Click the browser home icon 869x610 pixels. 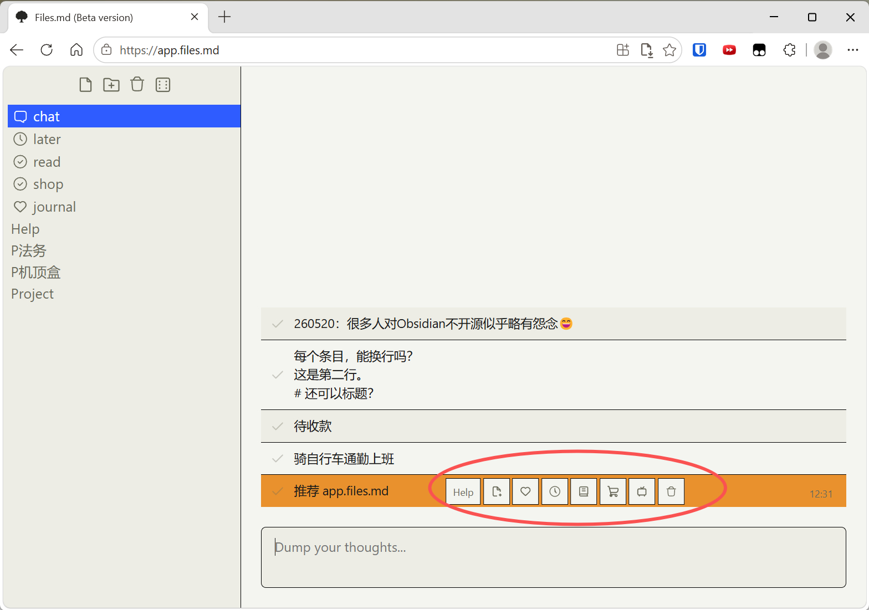pos(76,50)
